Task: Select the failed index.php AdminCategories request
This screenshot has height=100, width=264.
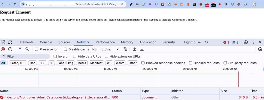Action: (132, 97)
